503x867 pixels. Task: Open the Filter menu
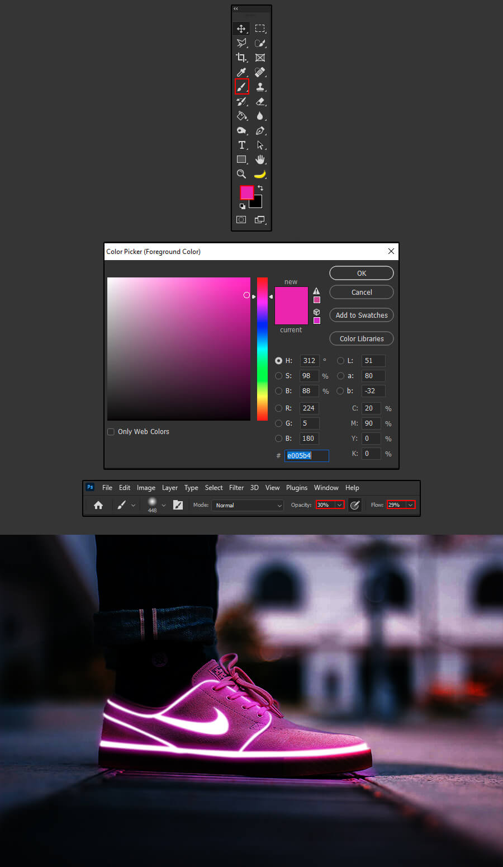tap(236, 488)
